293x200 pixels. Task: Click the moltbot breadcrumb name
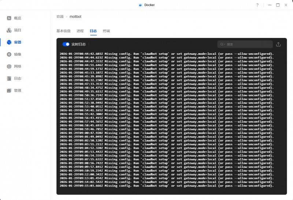click(x=75, y=16)
